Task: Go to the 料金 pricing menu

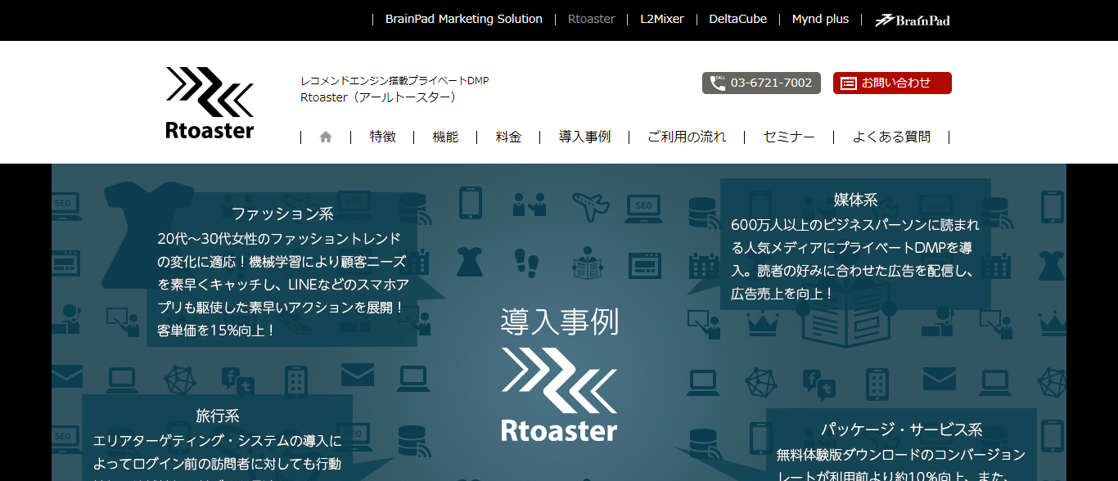Action: 509,137
